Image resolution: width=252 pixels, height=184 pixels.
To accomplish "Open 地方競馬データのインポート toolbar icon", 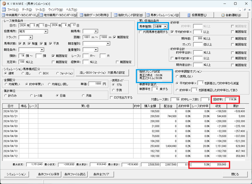I will pyautogui.click(x=41, y=15).
